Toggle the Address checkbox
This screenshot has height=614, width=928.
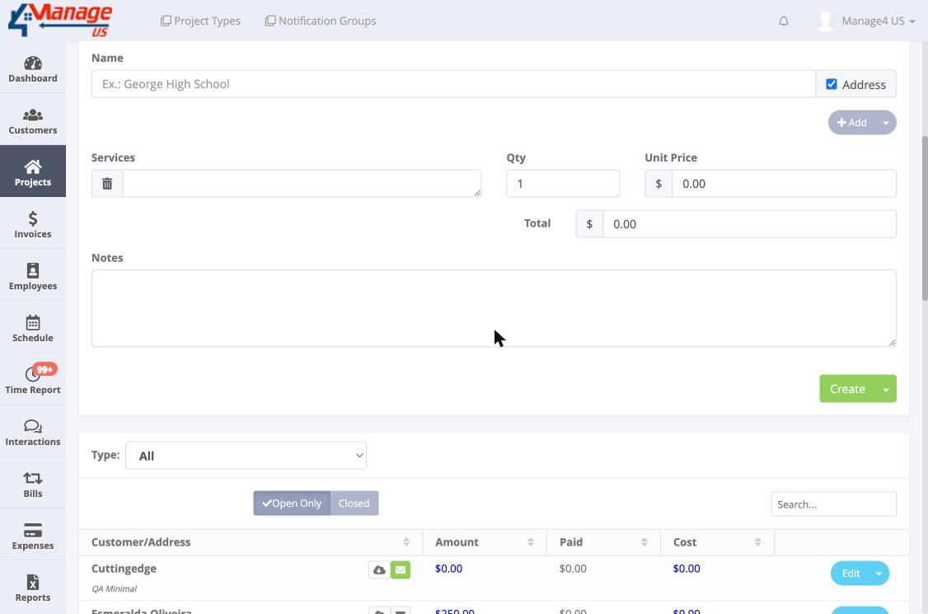(x=831, y=84)
